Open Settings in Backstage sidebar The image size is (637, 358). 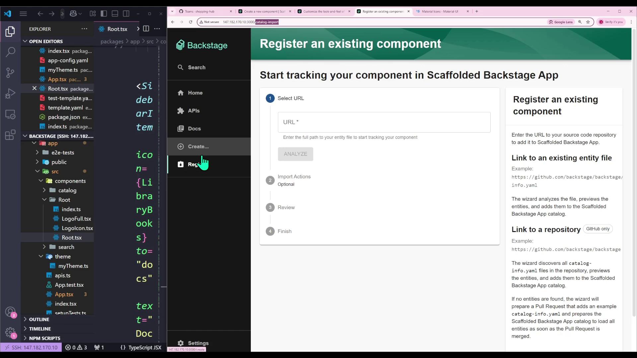(x=209, y=343)
